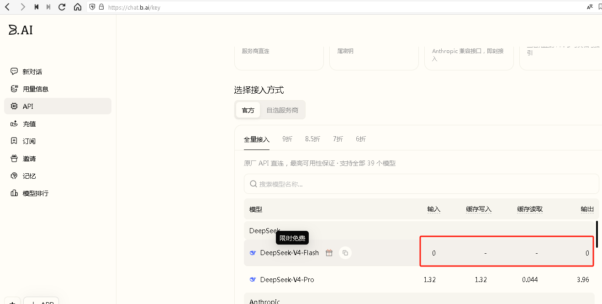
Task: Click the 属密钥 card
Action: coord(374,57)
